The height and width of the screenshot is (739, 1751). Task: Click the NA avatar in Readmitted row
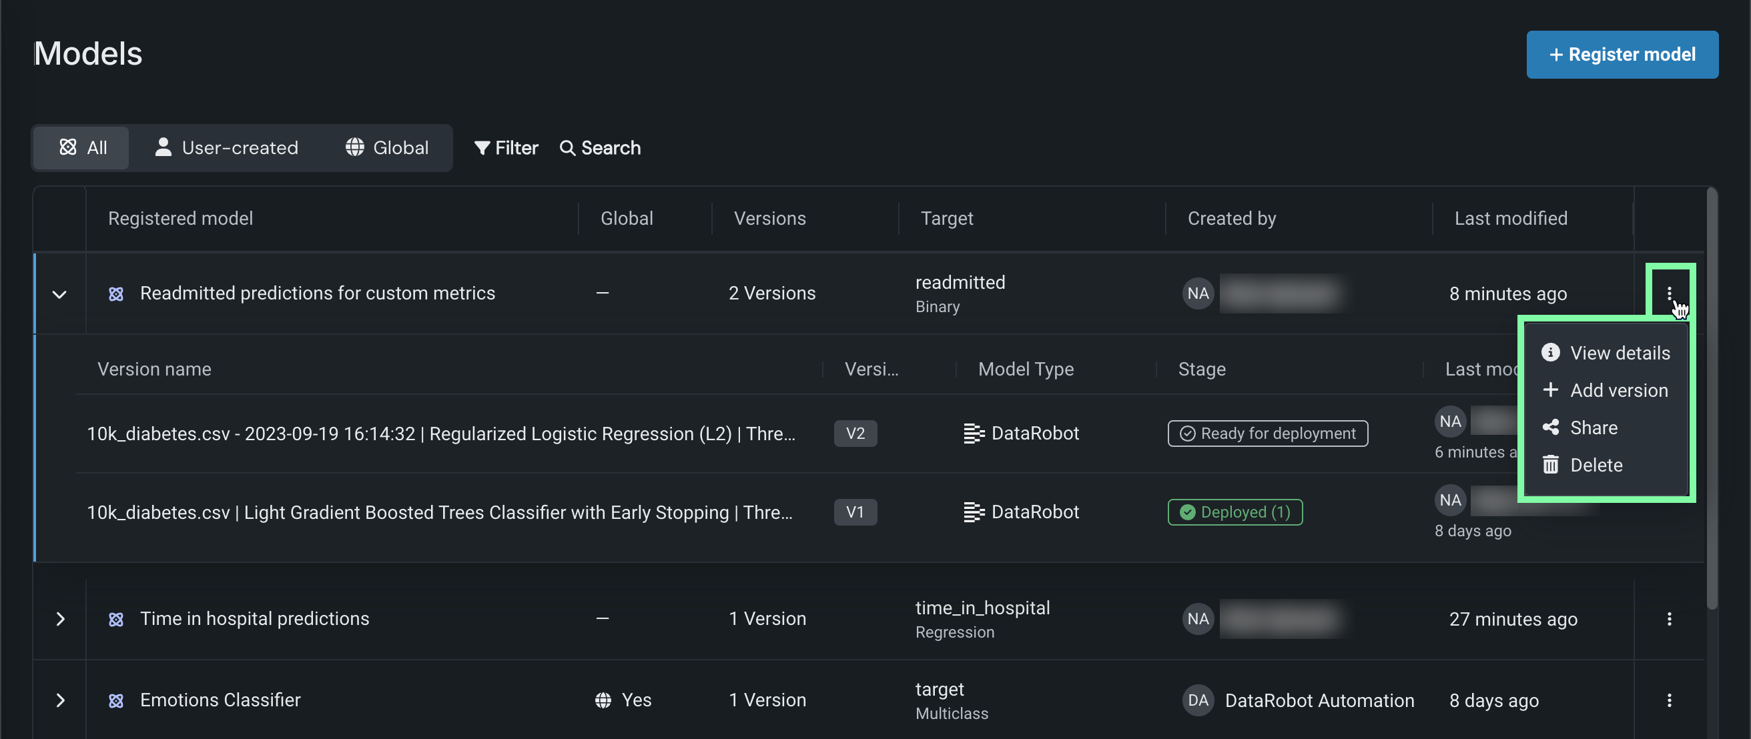1198,293
